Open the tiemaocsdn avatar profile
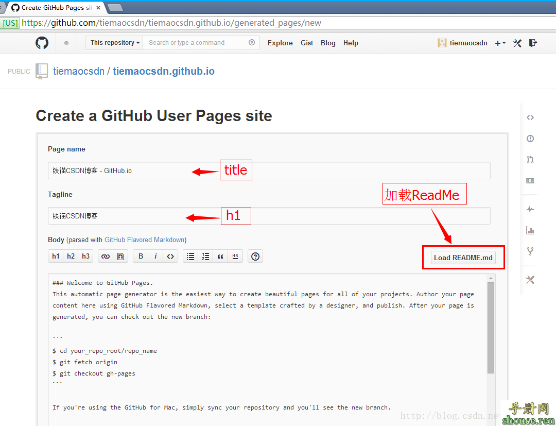 click(x=442, y=43)
